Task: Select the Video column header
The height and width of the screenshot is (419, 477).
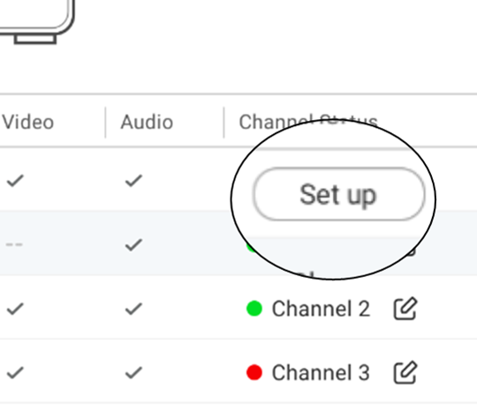Action: (27, 122)
